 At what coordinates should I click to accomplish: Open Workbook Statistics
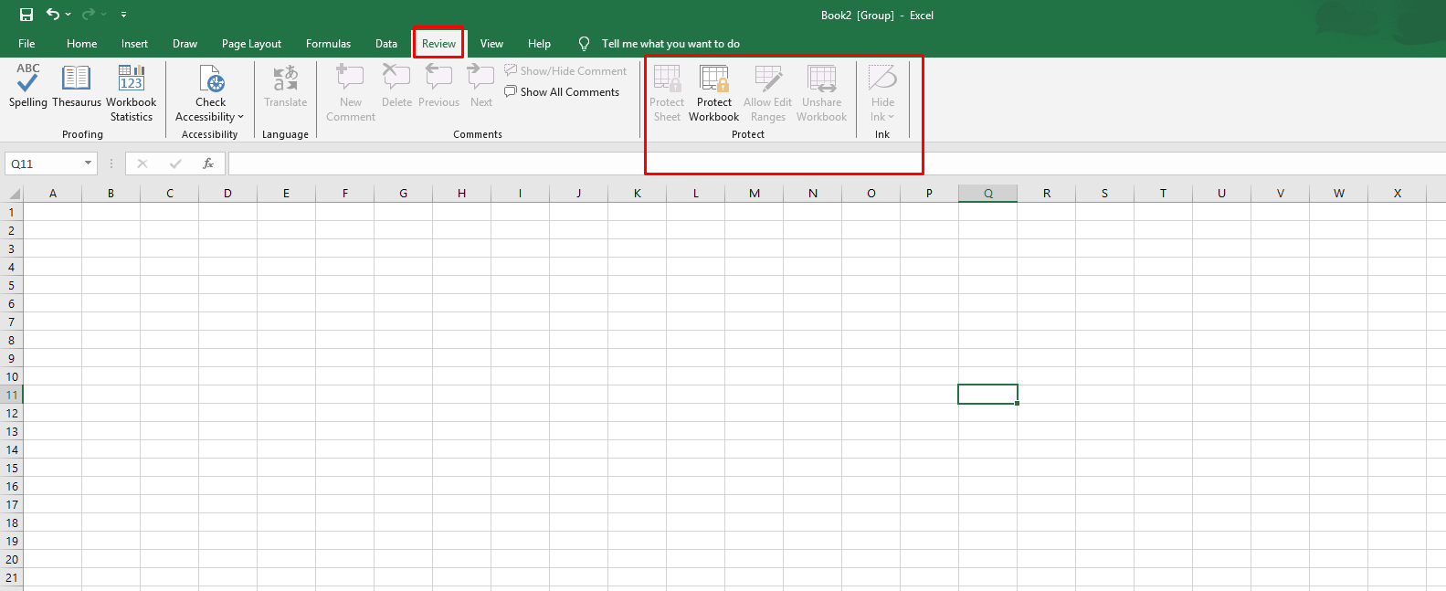coord(132,79)
